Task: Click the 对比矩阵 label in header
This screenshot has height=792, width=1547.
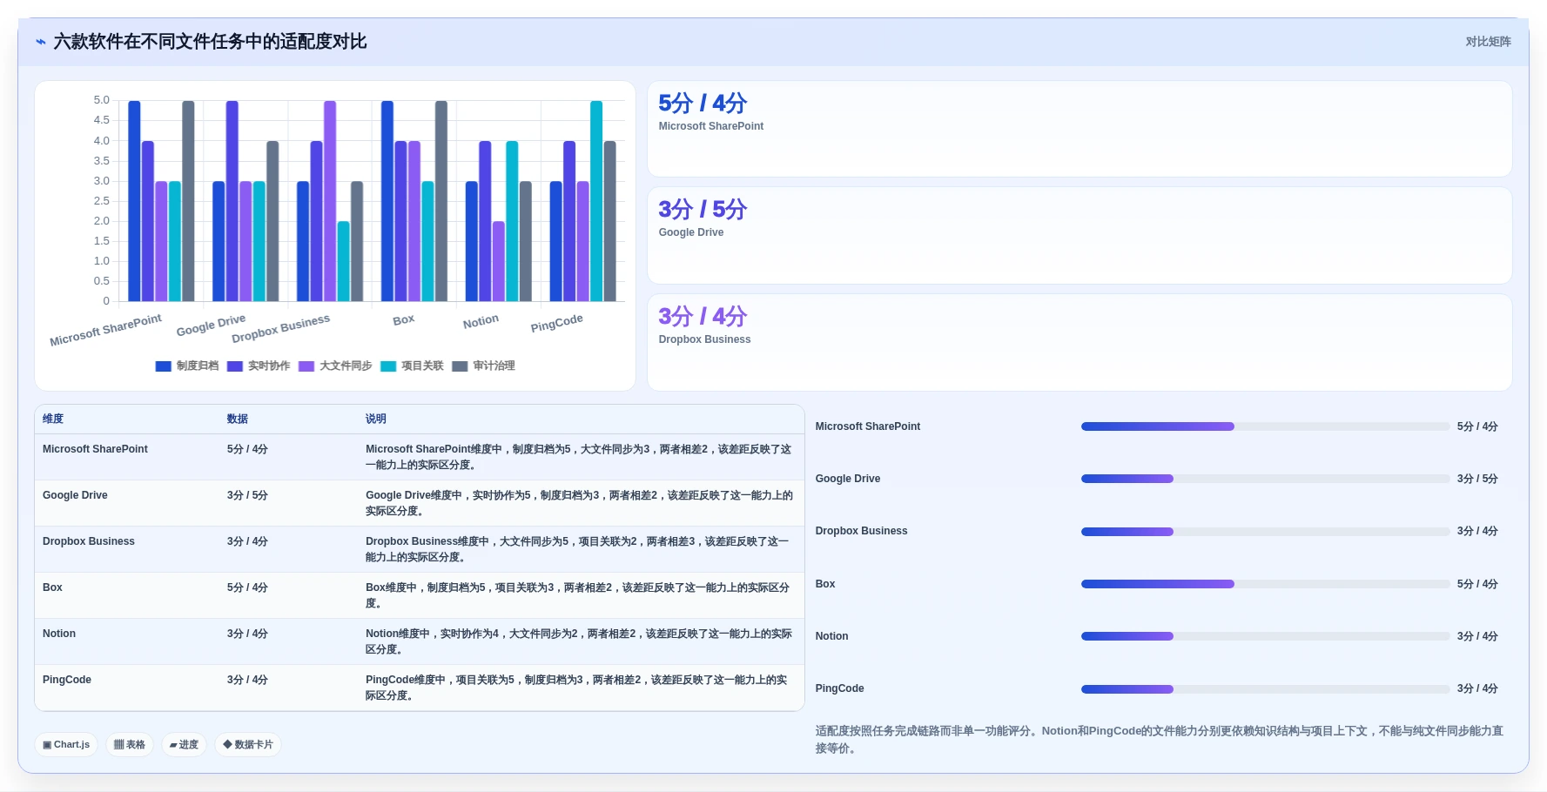Action: [1488, 42]
